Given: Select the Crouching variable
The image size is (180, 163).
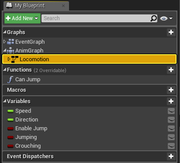Looking at the screenshot, I should 28,146.
